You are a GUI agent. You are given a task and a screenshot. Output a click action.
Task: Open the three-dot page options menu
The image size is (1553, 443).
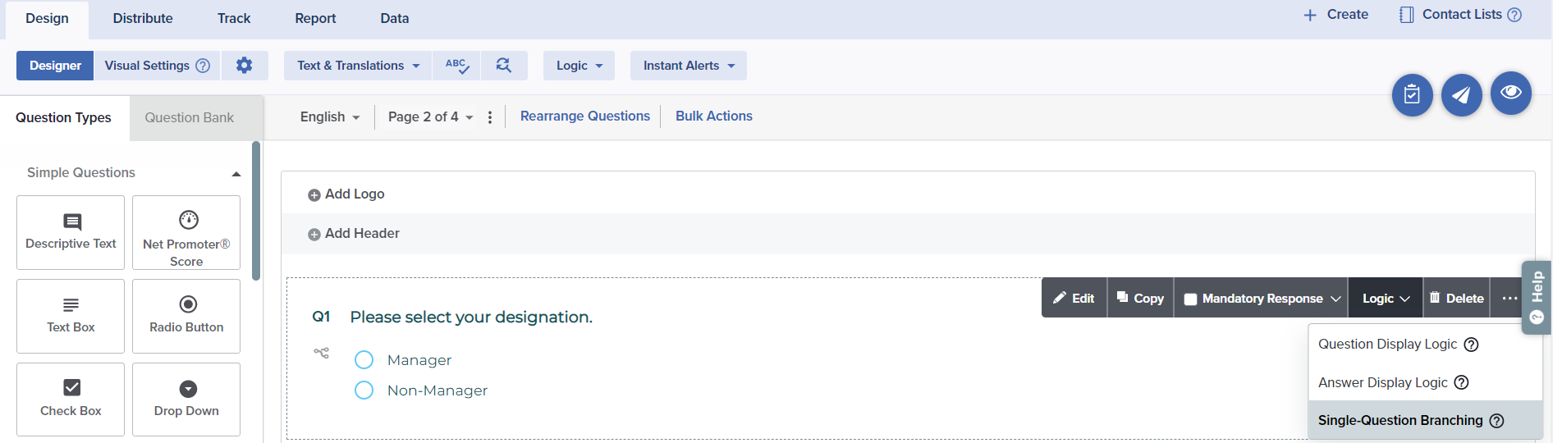click(490, 117)
